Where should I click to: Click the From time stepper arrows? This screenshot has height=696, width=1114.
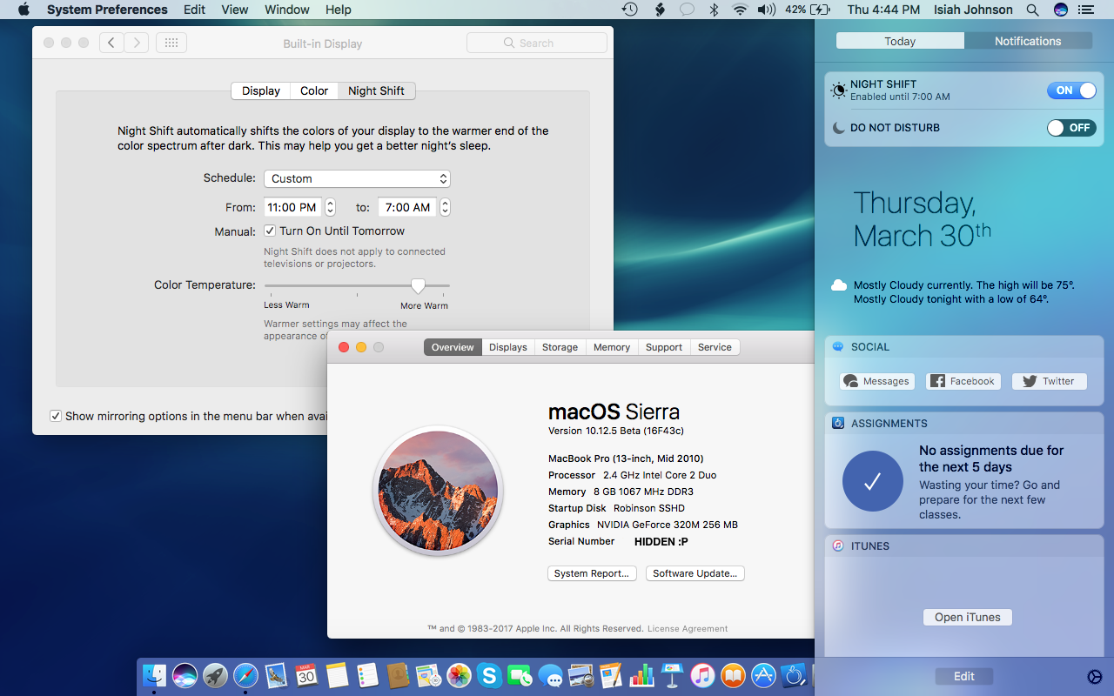330,207
